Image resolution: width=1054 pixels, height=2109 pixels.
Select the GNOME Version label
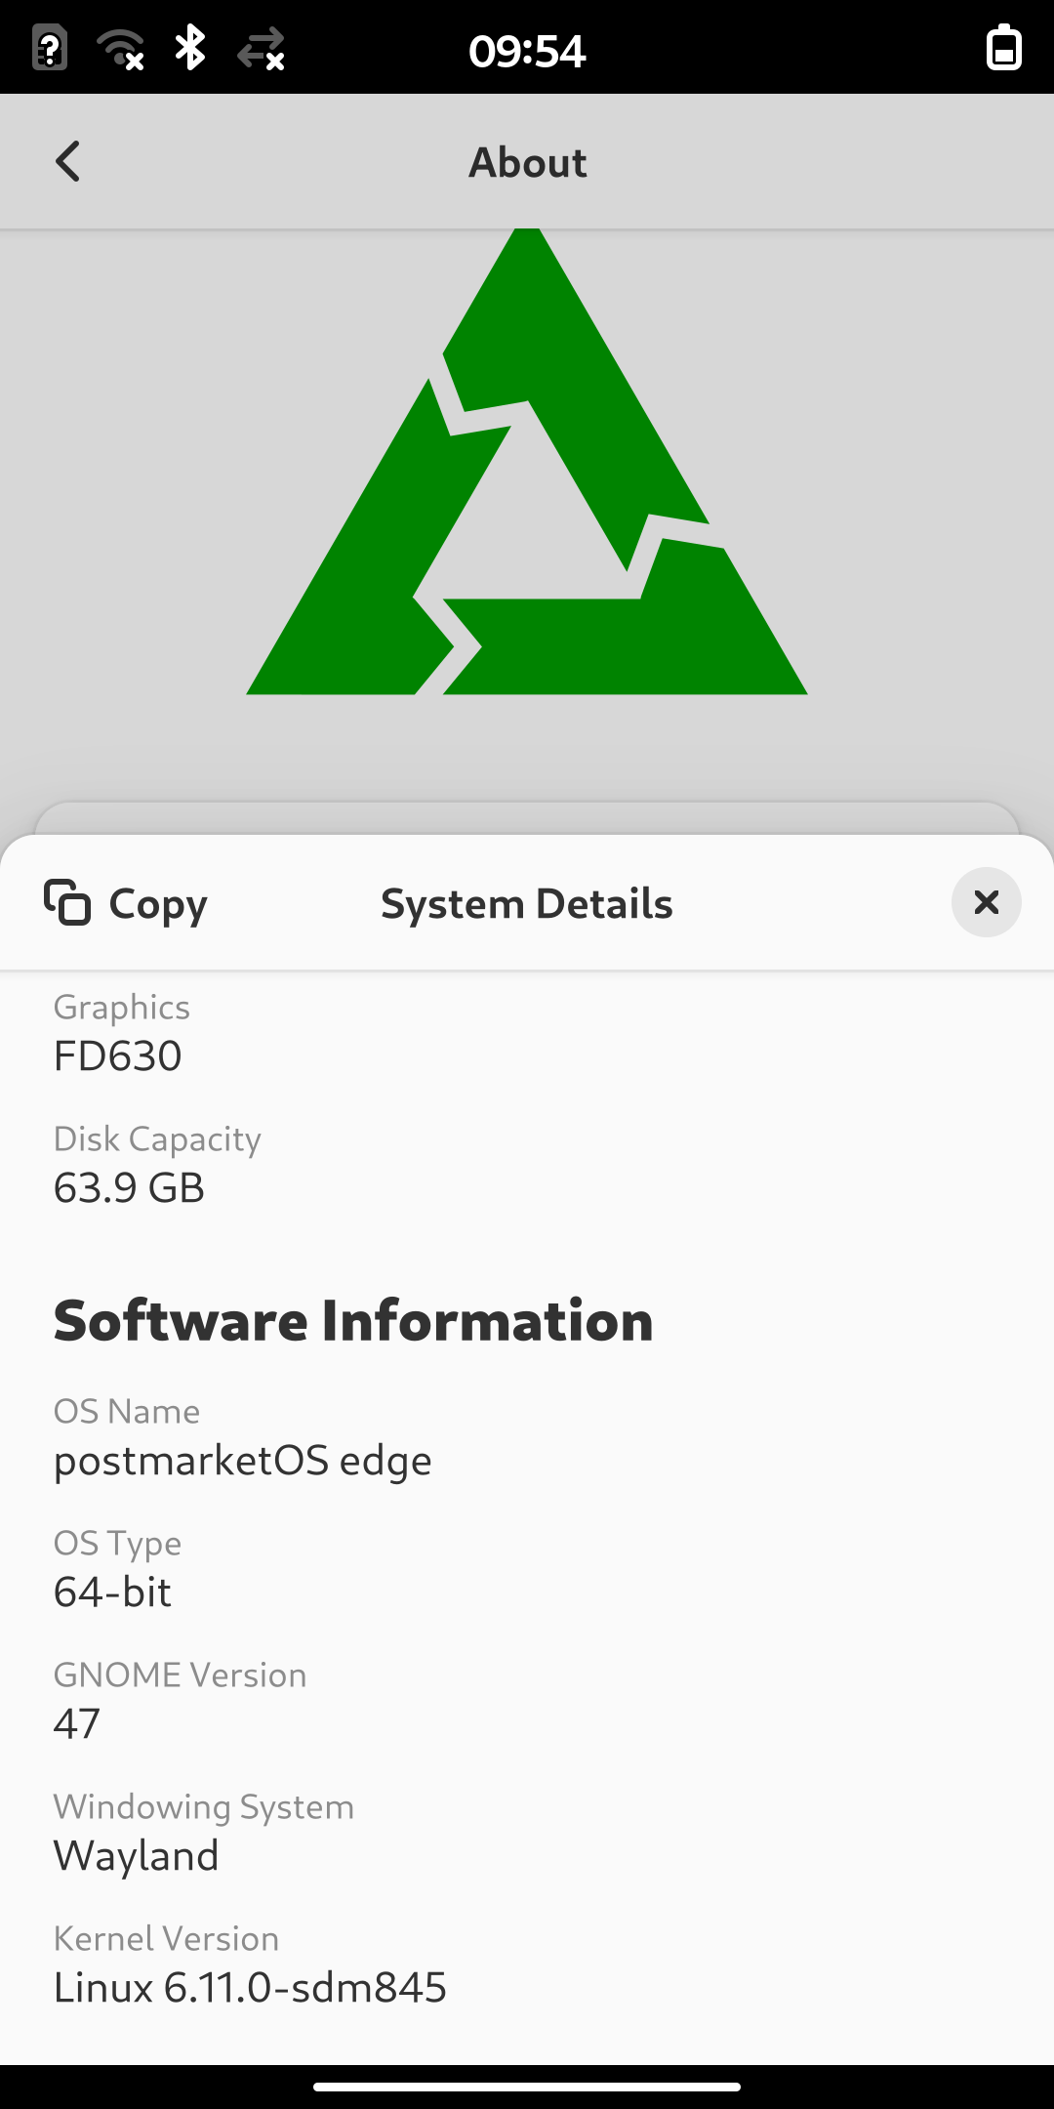(x=181, y=1675)
